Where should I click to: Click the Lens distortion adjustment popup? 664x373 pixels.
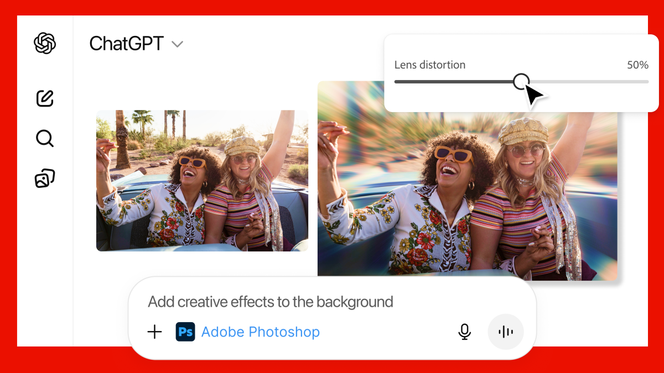pyautogui.click(x=520, y=73)
